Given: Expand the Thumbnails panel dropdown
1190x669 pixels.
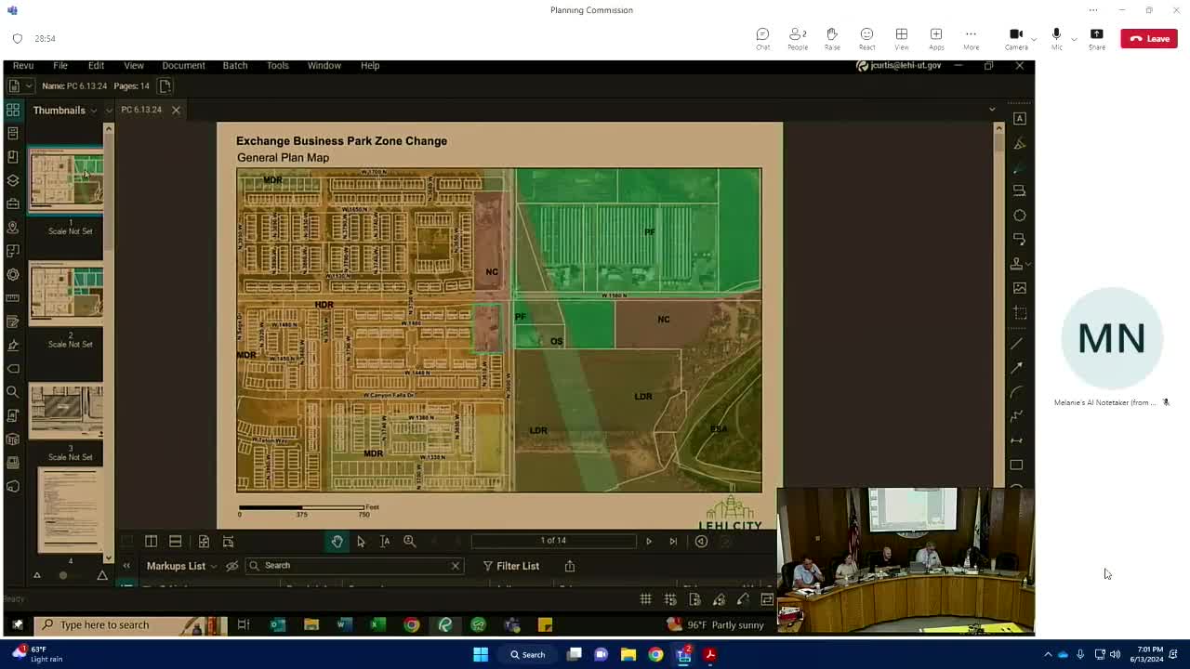Looking at the screenshot, I should click(x=94, y=111).
